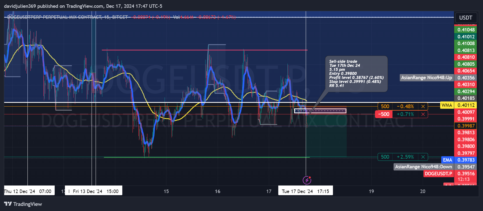Click the 0.40294 price tag
The width and height of the screenshot is (483, 211).
click(466, 92)
